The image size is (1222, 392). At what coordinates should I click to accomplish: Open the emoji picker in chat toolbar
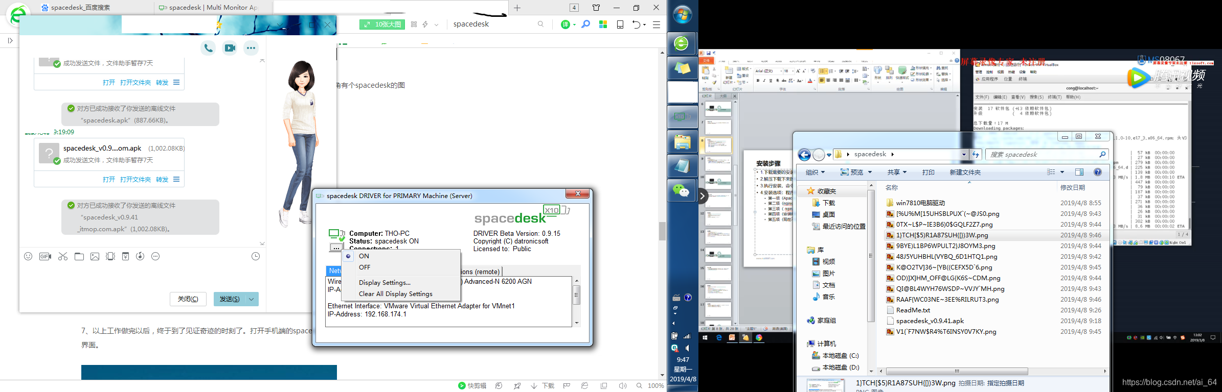pyautogui.click(x=28, y=256)
